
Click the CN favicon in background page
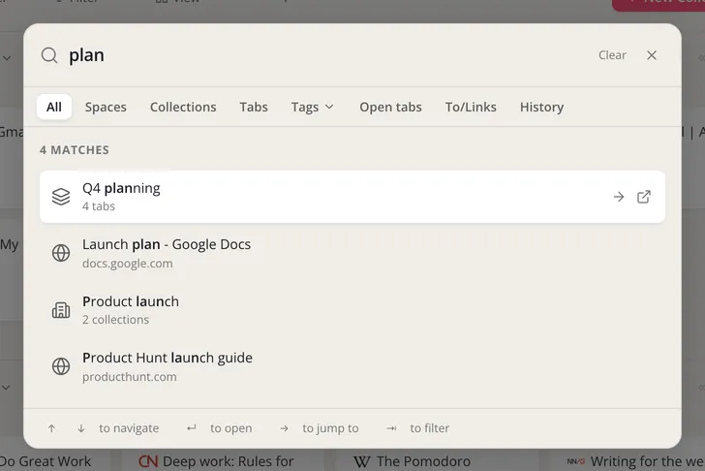tap(148, 461)
